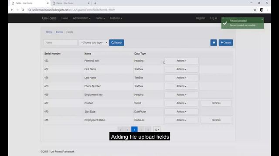Open Choices for Position field
The width and height of the screenshot is (279, 156).
point(216,103)
